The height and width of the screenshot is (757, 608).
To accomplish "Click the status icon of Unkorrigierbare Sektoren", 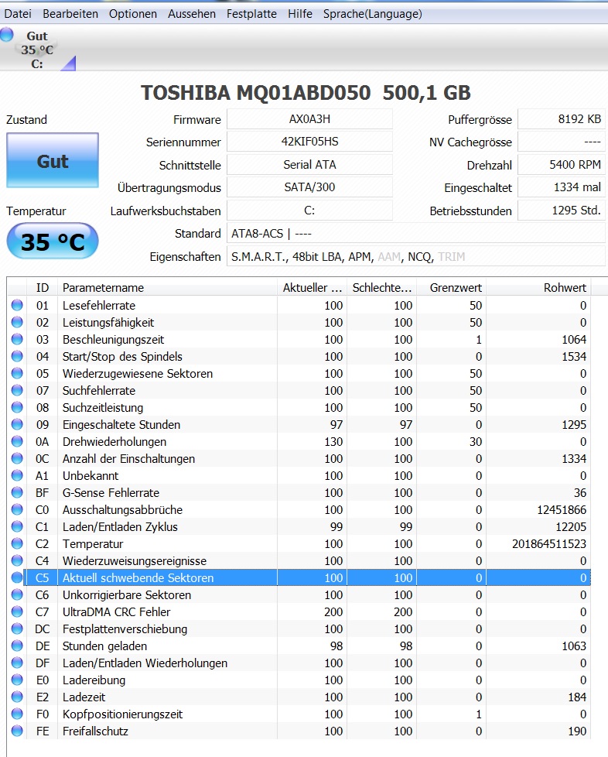I will (x=17, y=594).
